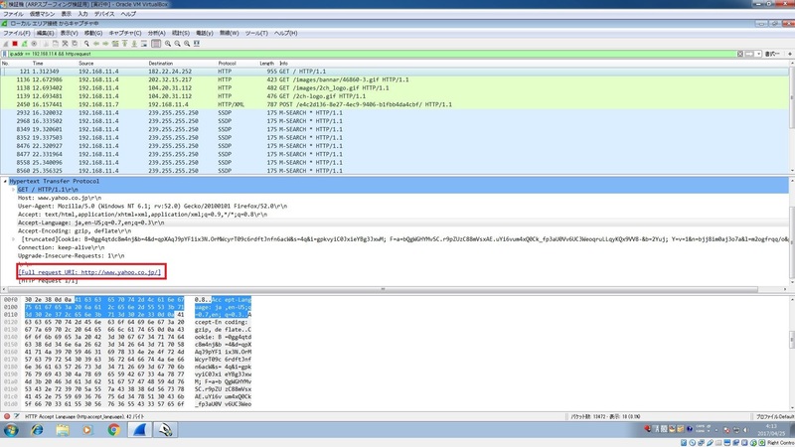Close the capture file
This screenshot has height=447, width=795.
pyautogui.click(x=65, y=44)
